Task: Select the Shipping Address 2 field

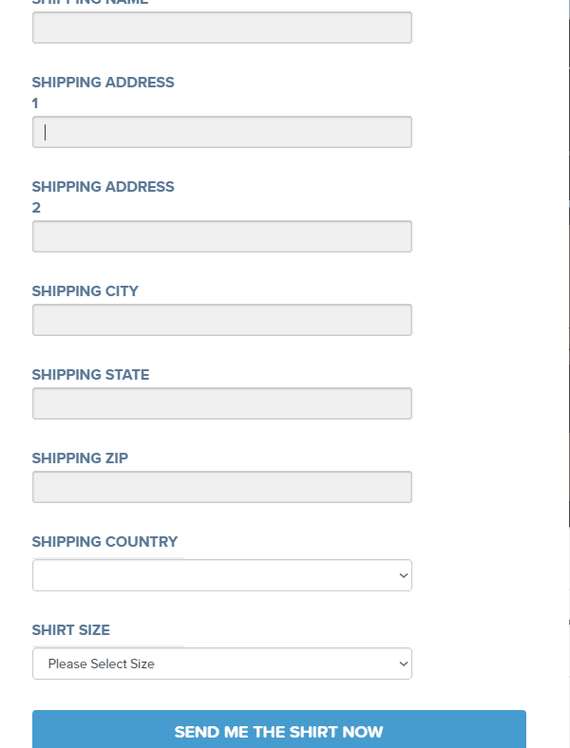Action: 222,236
